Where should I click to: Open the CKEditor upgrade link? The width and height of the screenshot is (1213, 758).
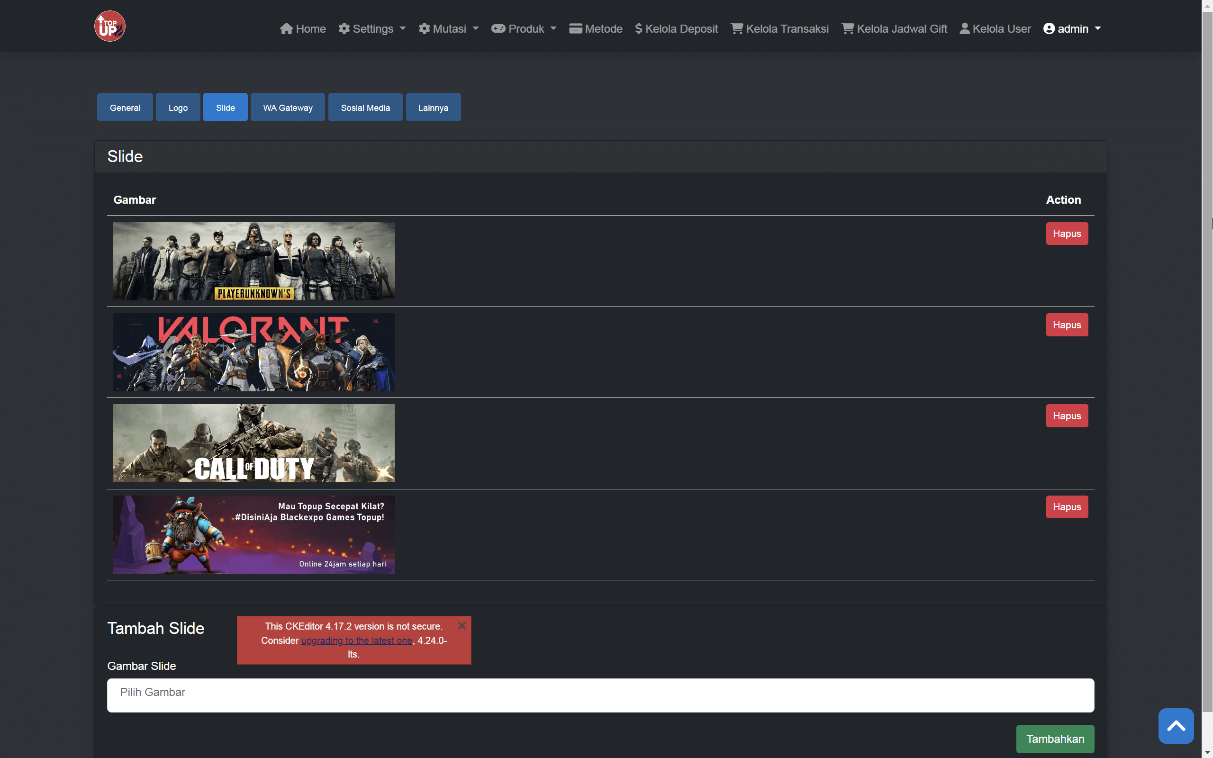pos(356,640)
